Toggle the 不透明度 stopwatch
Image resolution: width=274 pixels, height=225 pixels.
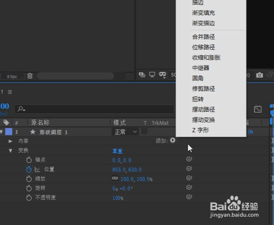(29, 198)
